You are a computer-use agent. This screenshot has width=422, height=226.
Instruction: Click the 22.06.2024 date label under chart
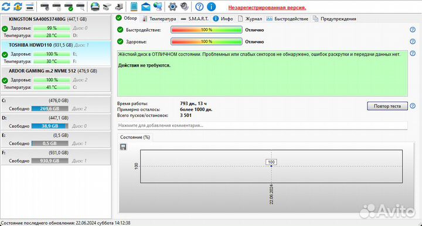pyautogui.click(x=271, y=194)
